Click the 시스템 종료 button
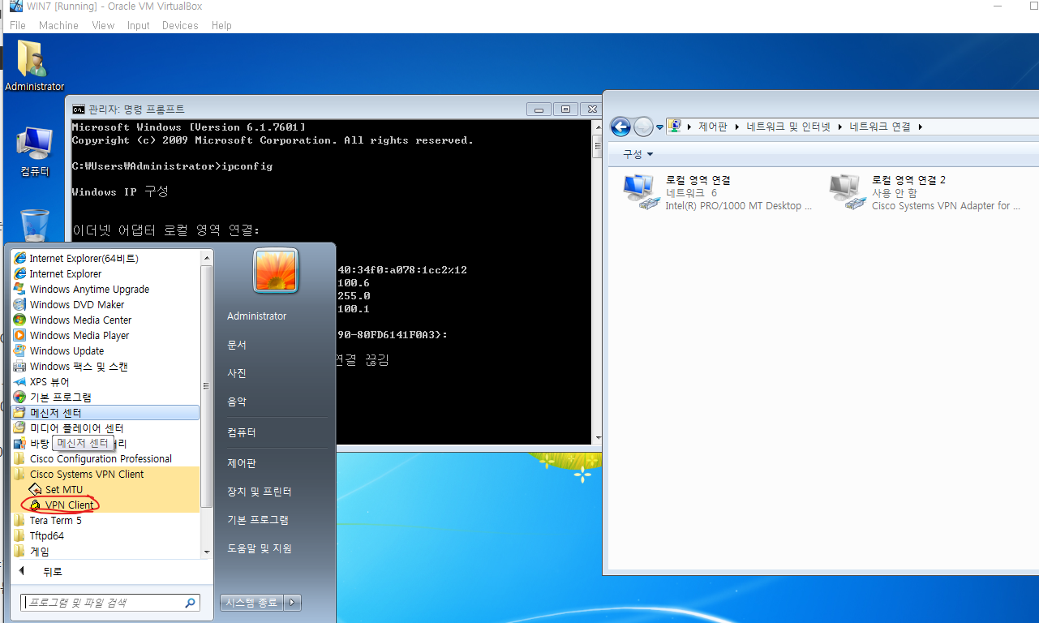1039x623 pixels. tap(251, 603)
